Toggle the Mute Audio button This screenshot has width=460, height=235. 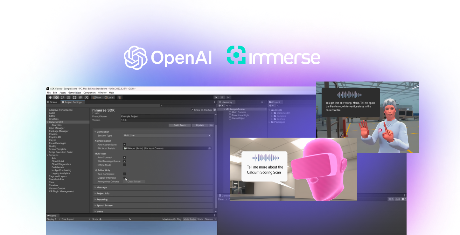(189, 219)
